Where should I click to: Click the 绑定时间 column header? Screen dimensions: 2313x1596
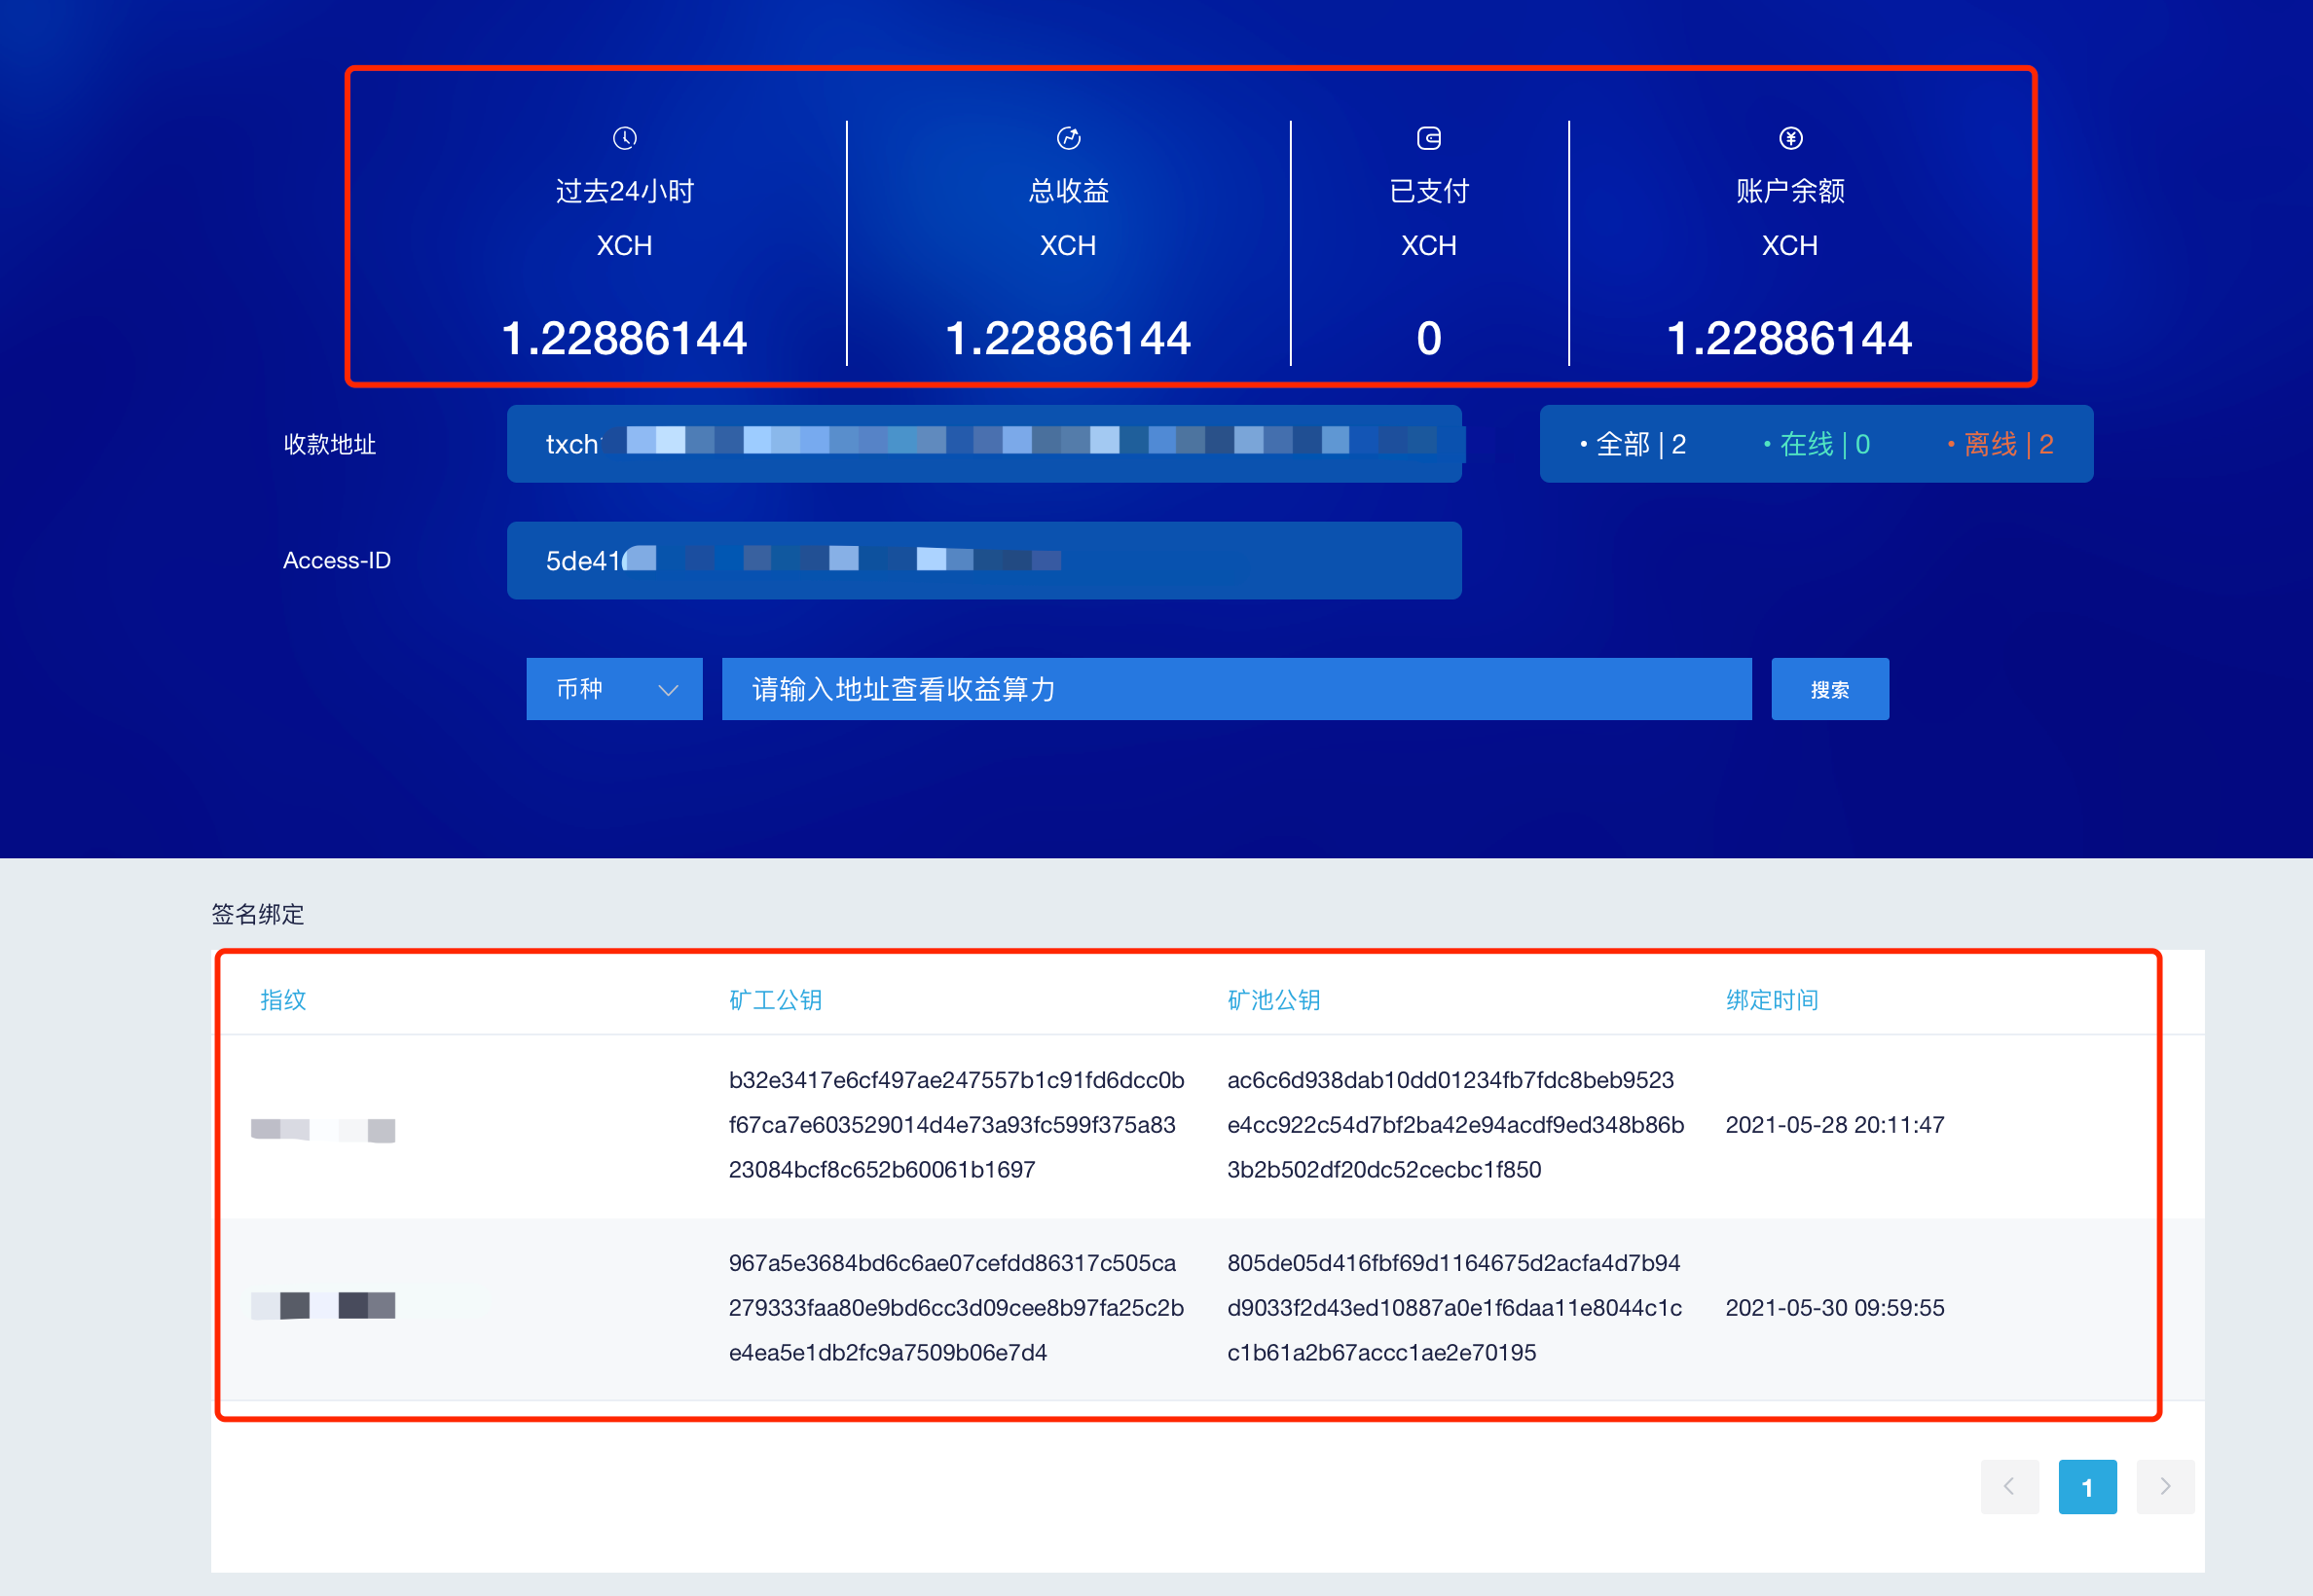(1771, 1000)
